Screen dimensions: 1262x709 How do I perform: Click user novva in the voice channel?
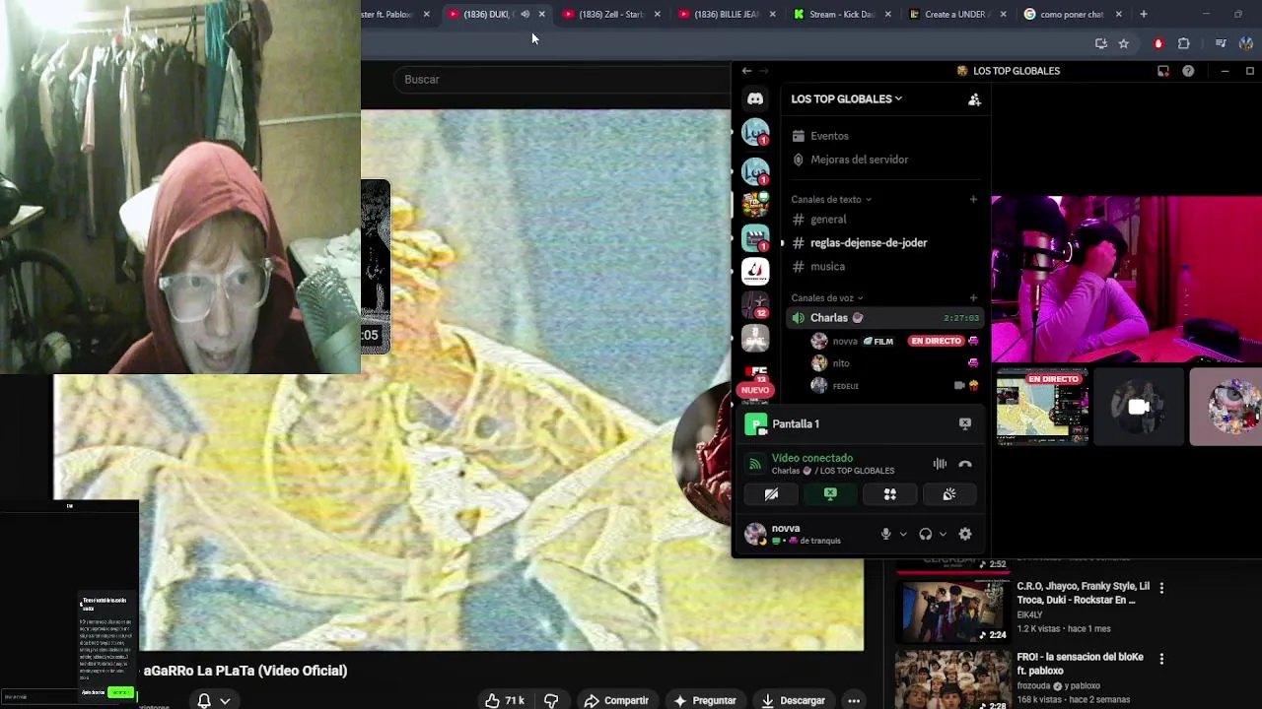[845, 342]
